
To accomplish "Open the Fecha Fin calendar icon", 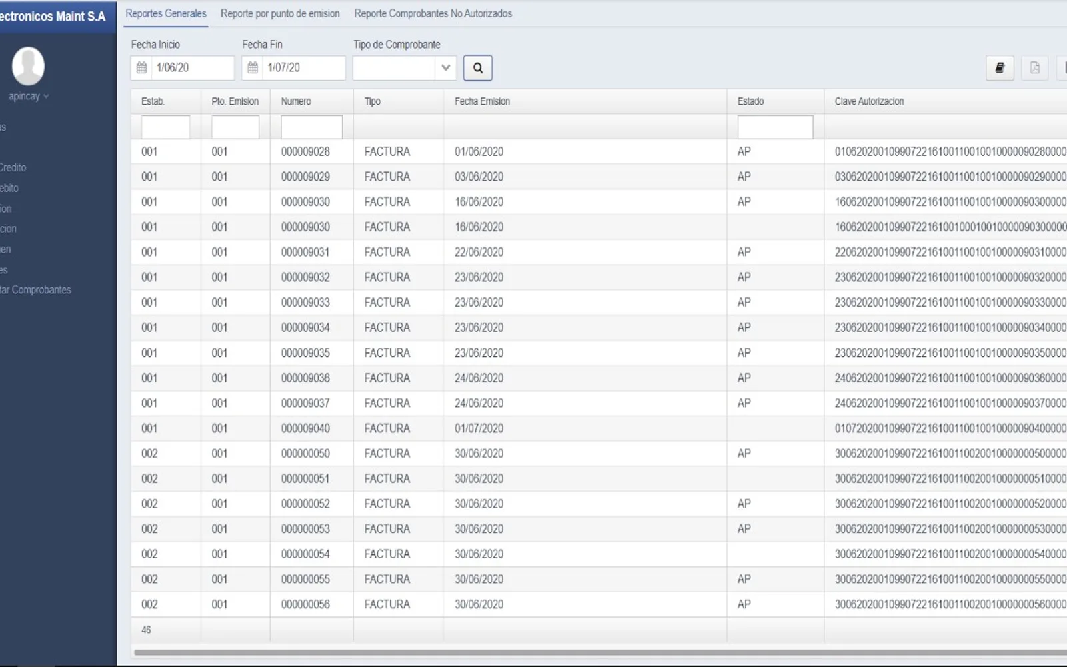I will pos(253,67).
